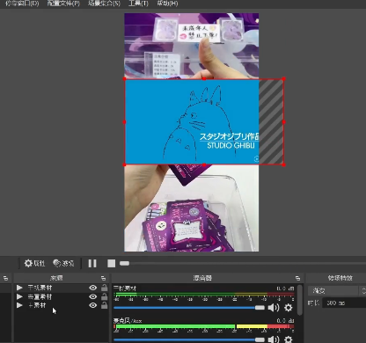366x343 pixels.
Task: Click the media seek slider handle
Action: (124, 263)
